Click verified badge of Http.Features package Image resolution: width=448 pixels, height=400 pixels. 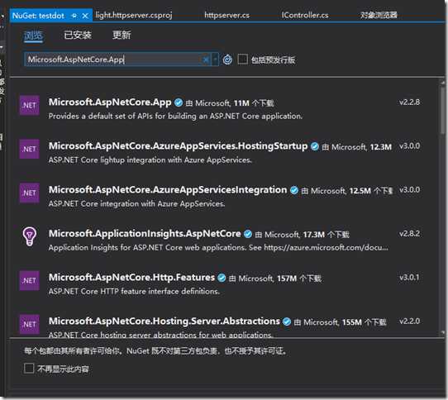click(222, 278)
